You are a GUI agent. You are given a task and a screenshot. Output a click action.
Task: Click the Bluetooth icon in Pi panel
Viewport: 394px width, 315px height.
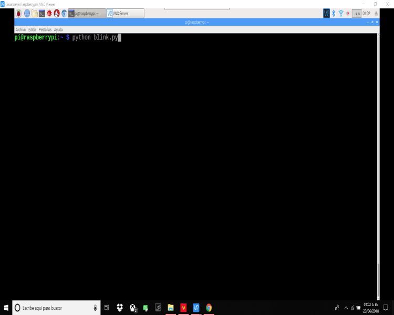click(334, 14)
